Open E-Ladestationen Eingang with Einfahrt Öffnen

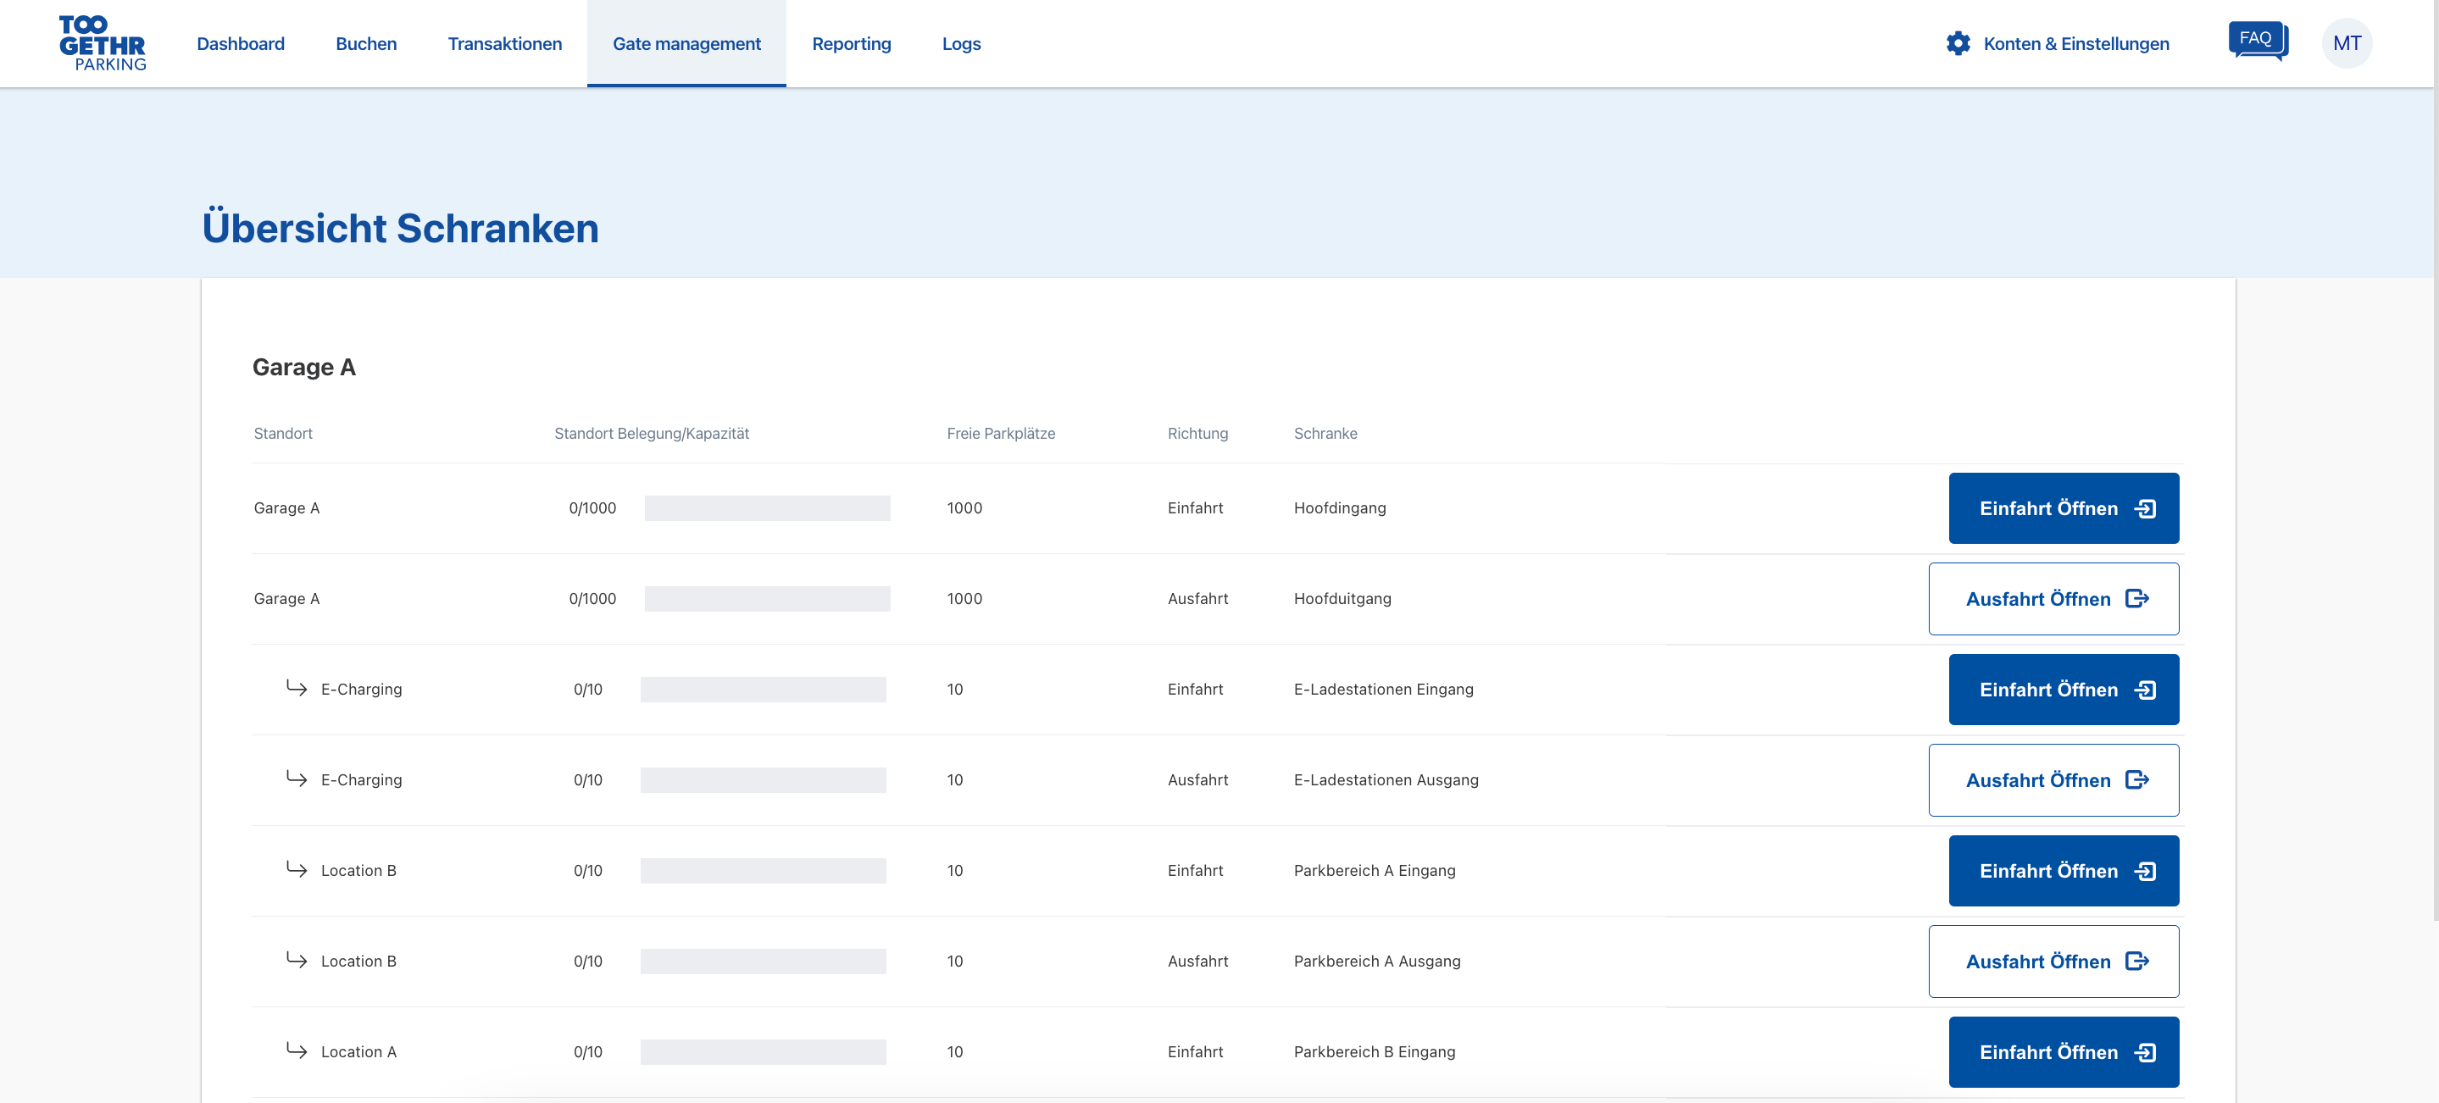[2063, 690]
